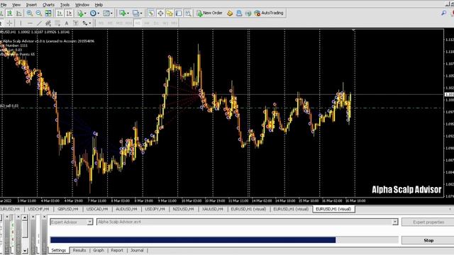Open the File menu
This screenshot has width=454, height=255.
click(4, 5)
